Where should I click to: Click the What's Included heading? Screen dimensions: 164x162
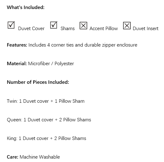(25, 7)
